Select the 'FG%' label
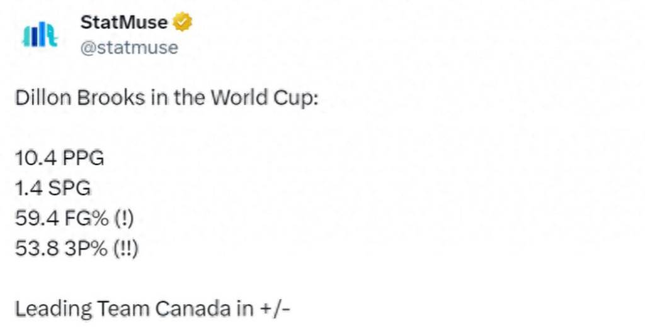This screenshot has height=330, width=645. click(x=86, y=219)
